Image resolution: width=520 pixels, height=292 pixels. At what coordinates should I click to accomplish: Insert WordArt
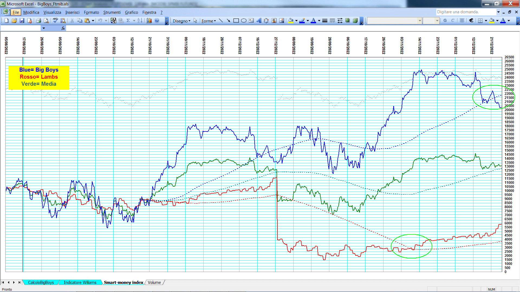[x=259, y=21]
